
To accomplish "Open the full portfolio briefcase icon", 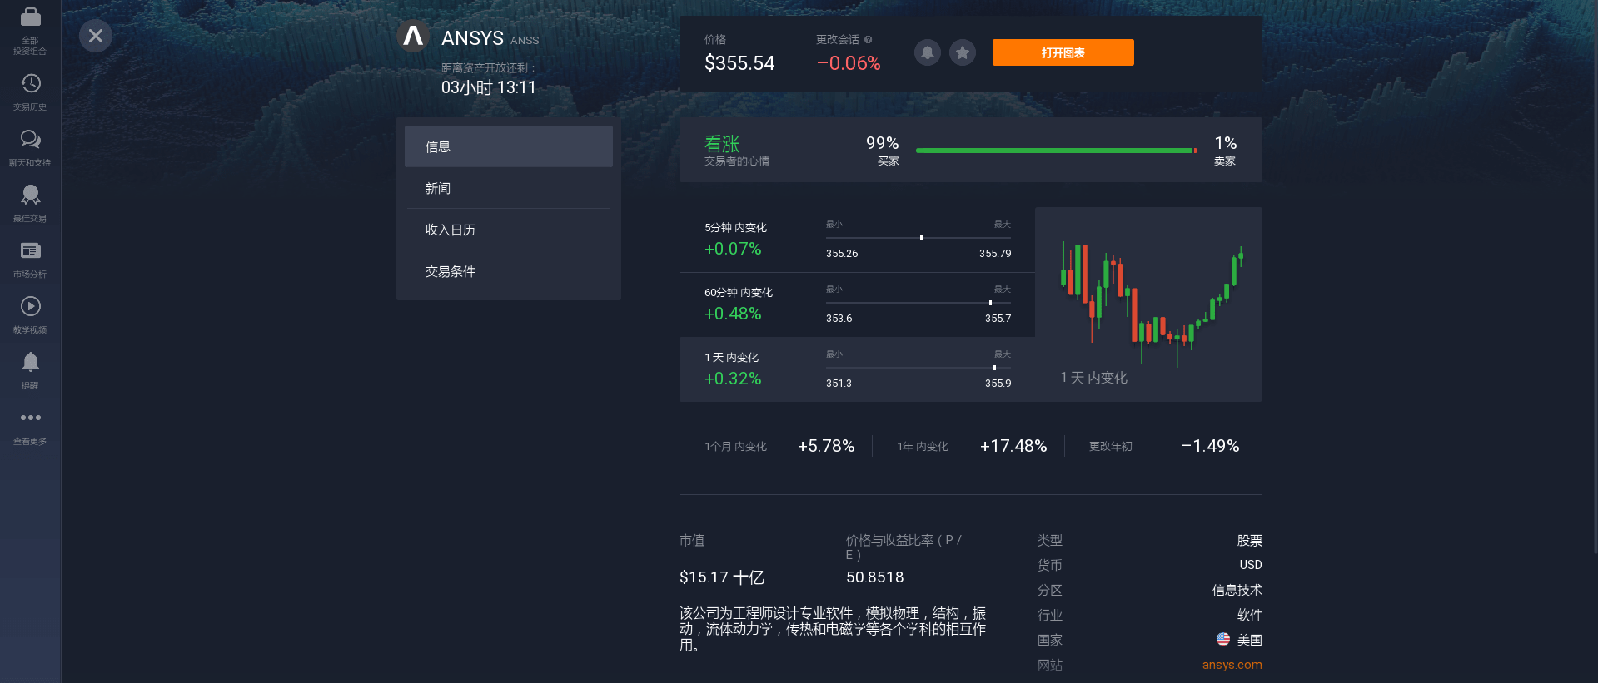I will 30,17.
